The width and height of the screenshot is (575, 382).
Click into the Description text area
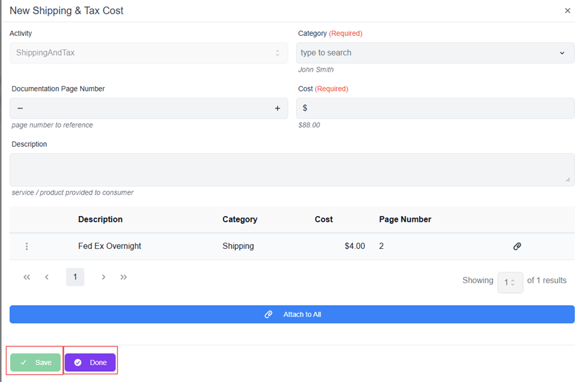pos(292,170)
